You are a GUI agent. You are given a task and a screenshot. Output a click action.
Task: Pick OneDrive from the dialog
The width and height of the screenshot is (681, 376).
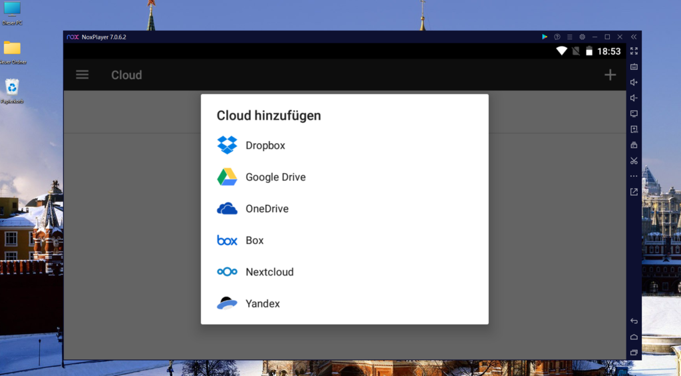[344, 209]
